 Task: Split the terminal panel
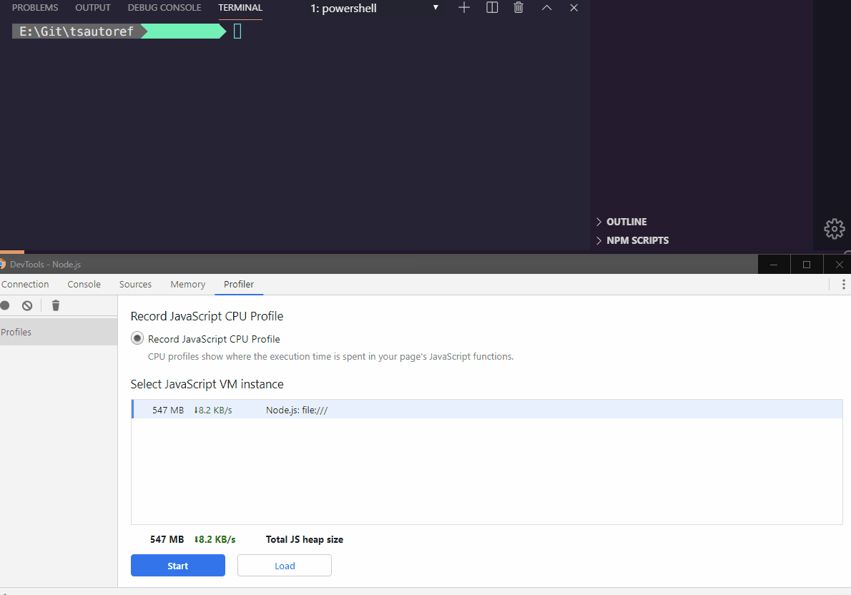coord(492,8)
